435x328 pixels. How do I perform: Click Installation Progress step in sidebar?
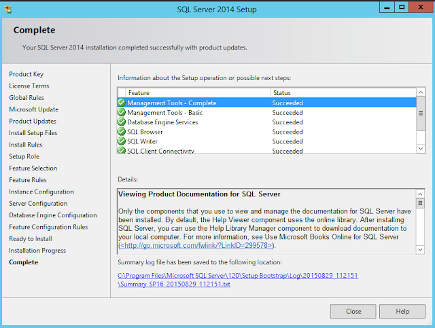pyautogui.click(x=37, y=251)
